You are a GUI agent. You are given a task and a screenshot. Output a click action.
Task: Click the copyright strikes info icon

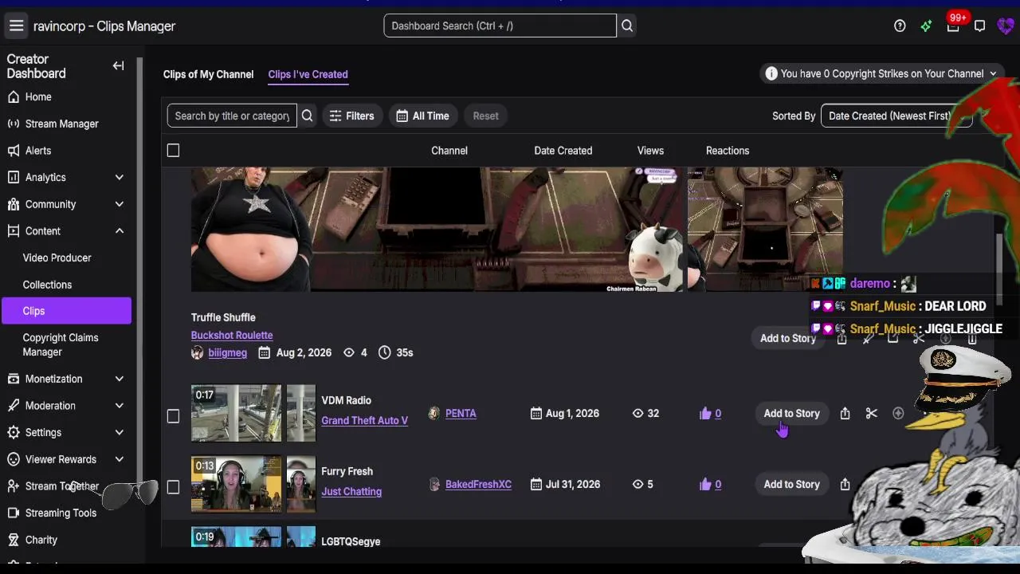click(x=771, y=73)
